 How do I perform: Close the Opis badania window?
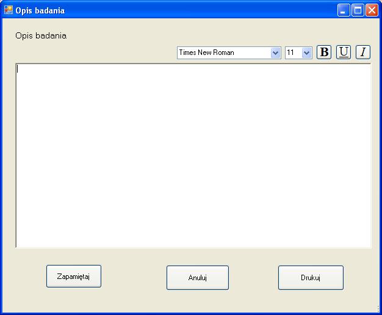point(372,10)
